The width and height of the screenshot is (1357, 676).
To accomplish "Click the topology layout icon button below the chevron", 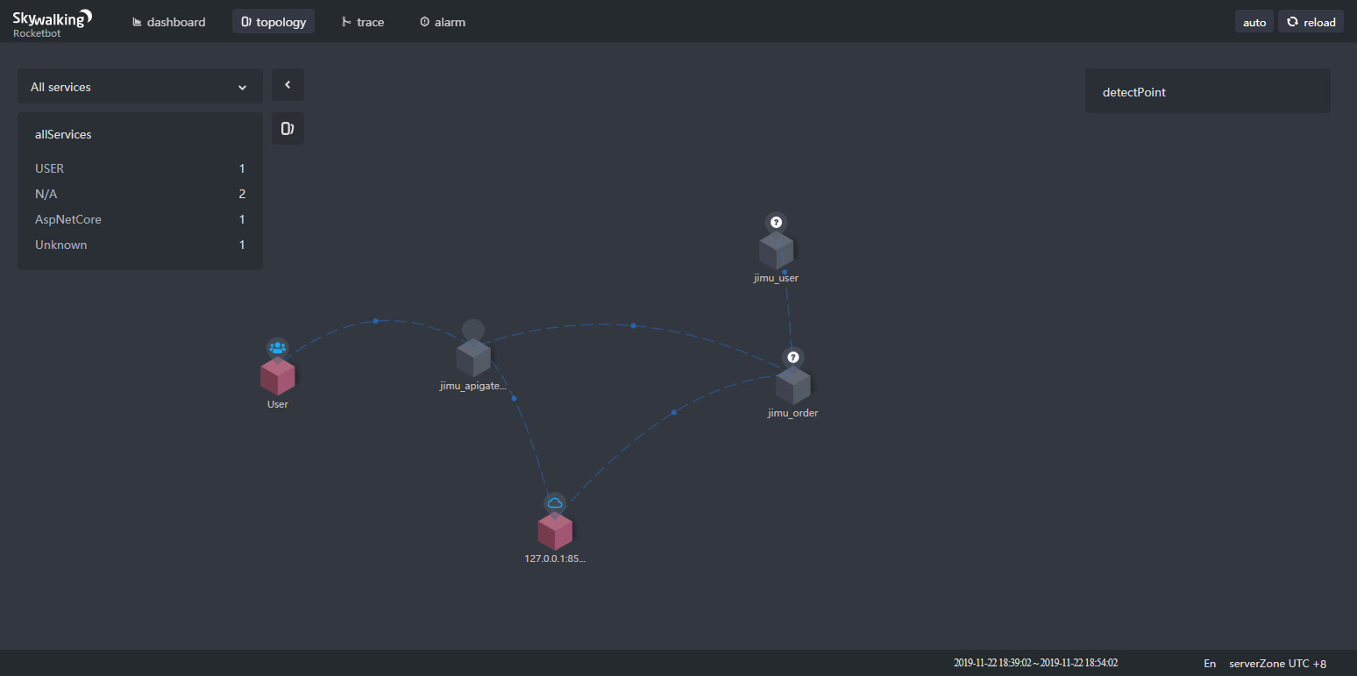I will point(288,129).
